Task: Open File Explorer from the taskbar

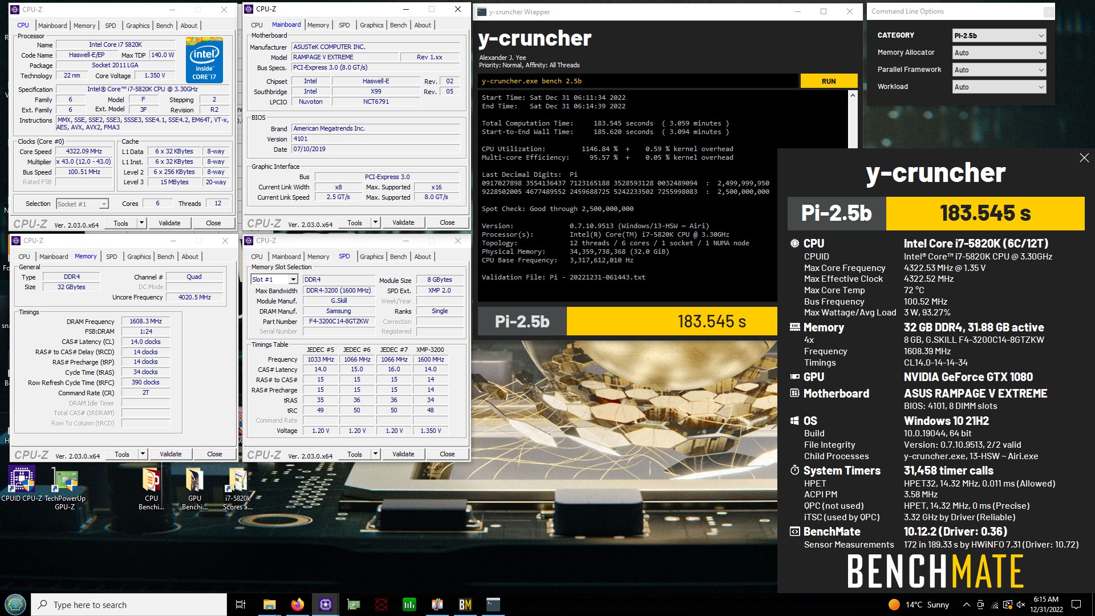Action: (x=269, y=605)
